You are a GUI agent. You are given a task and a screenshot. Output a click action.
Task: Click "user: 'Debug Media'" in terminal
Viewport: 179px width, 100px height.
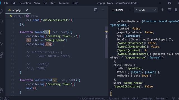(129, 83)
